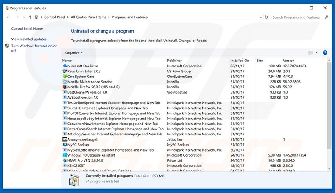Click Programs and Features breadcrumb
This screenshot has width=335, height=193.
coord(130,17)
